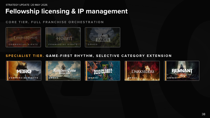
Task: Click the slide title Fellowship licensing
Action: click(x=67, y=11)
